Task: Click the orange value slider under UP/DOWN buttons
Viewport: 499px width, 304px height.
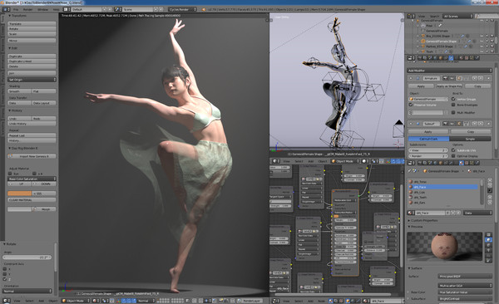Action: [x=32, y=194]
